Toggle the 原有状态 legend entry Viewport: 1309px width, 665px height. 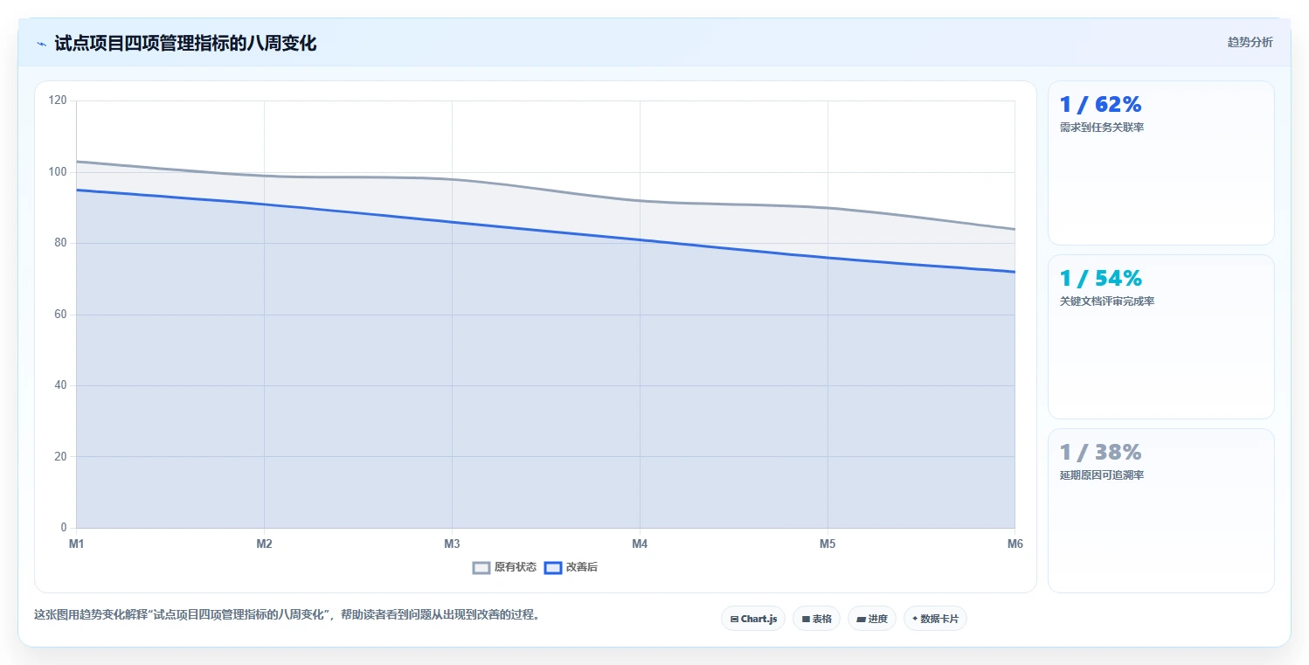504,567
